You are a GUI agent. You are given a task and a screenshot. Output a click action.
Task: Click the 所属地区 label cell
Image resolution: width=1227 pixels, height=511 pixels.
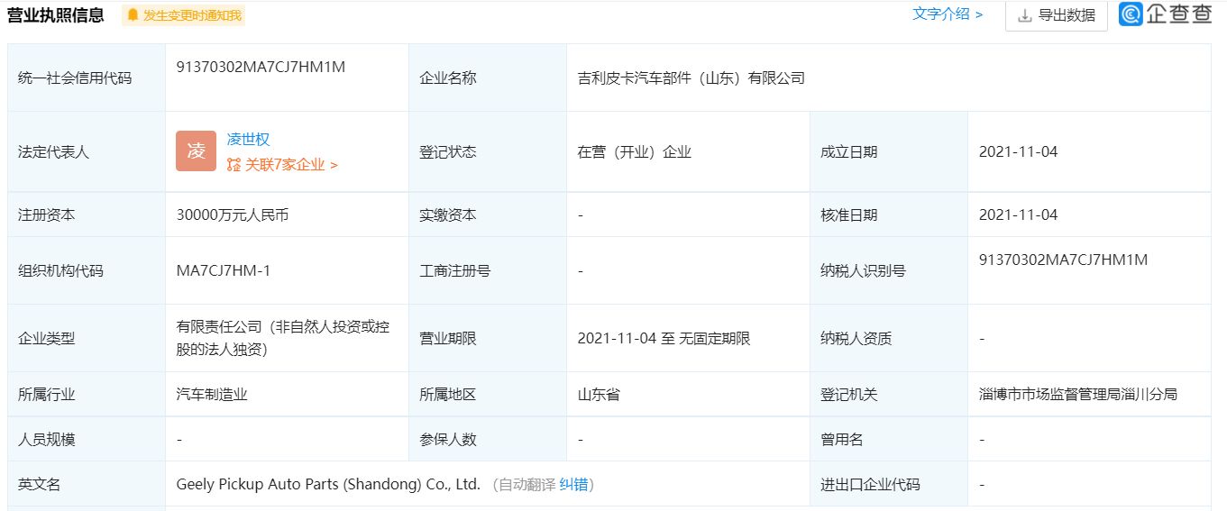[x=488, y=394]
